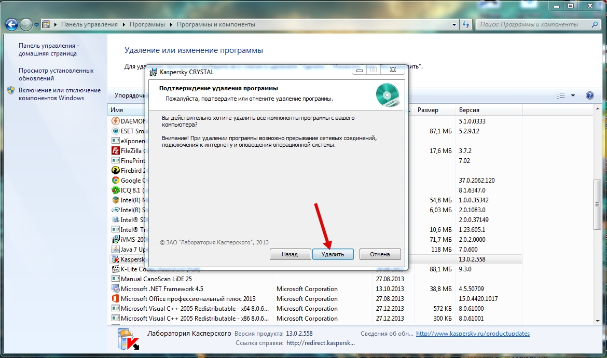Image resolution: width=607 pixels, height=358 pixels.
Task: Click the Назад button in the Kaspersky dialog
Action: click(x=290, y=254)
